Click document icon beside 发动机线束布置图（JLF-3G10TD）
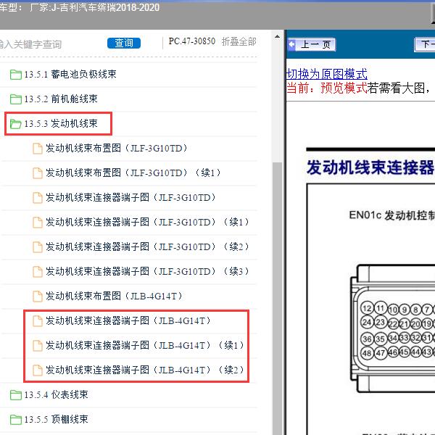The image size is (435, 435). [38, 149]
